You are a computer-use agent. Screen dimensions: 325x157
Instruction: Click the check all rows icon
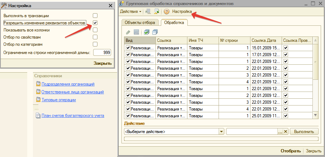point(146,32)
